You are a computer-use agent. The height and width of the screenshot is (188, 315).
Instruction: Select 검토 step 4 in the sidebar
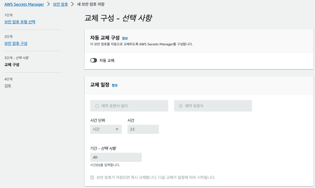coord(8,86)
